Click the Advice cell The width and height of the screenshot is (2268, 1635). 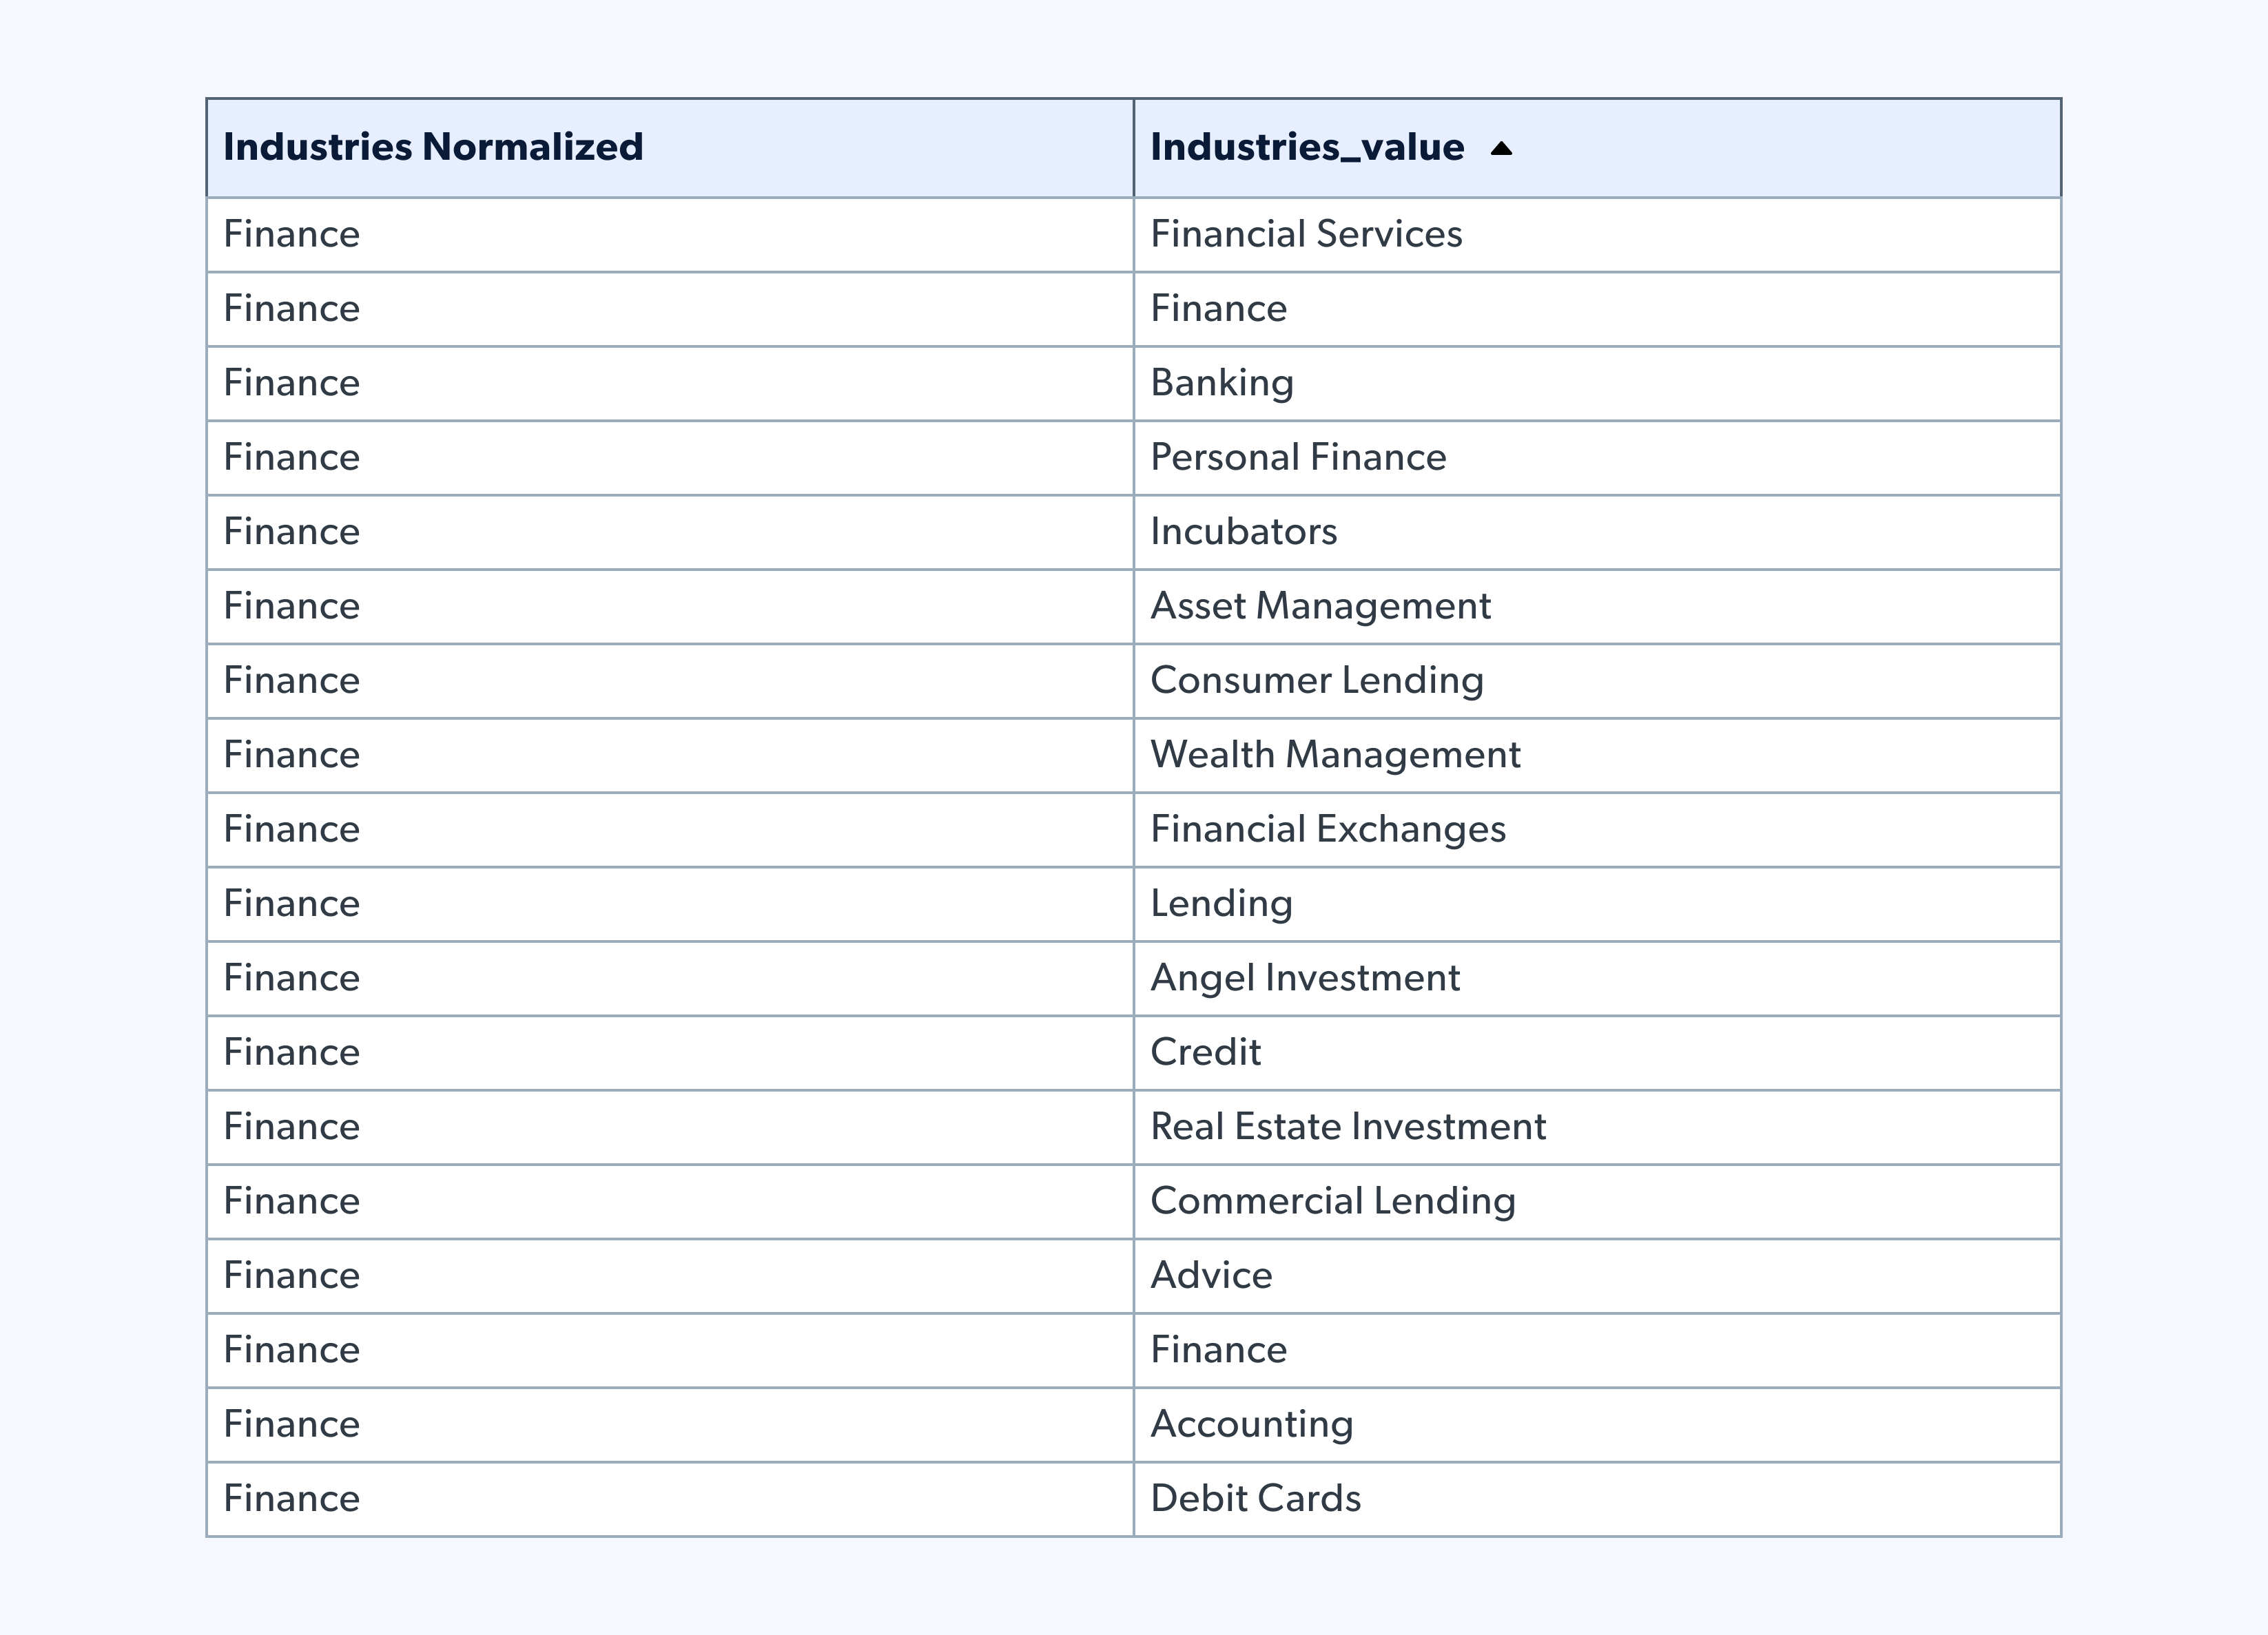[x=1211, y=1275]
